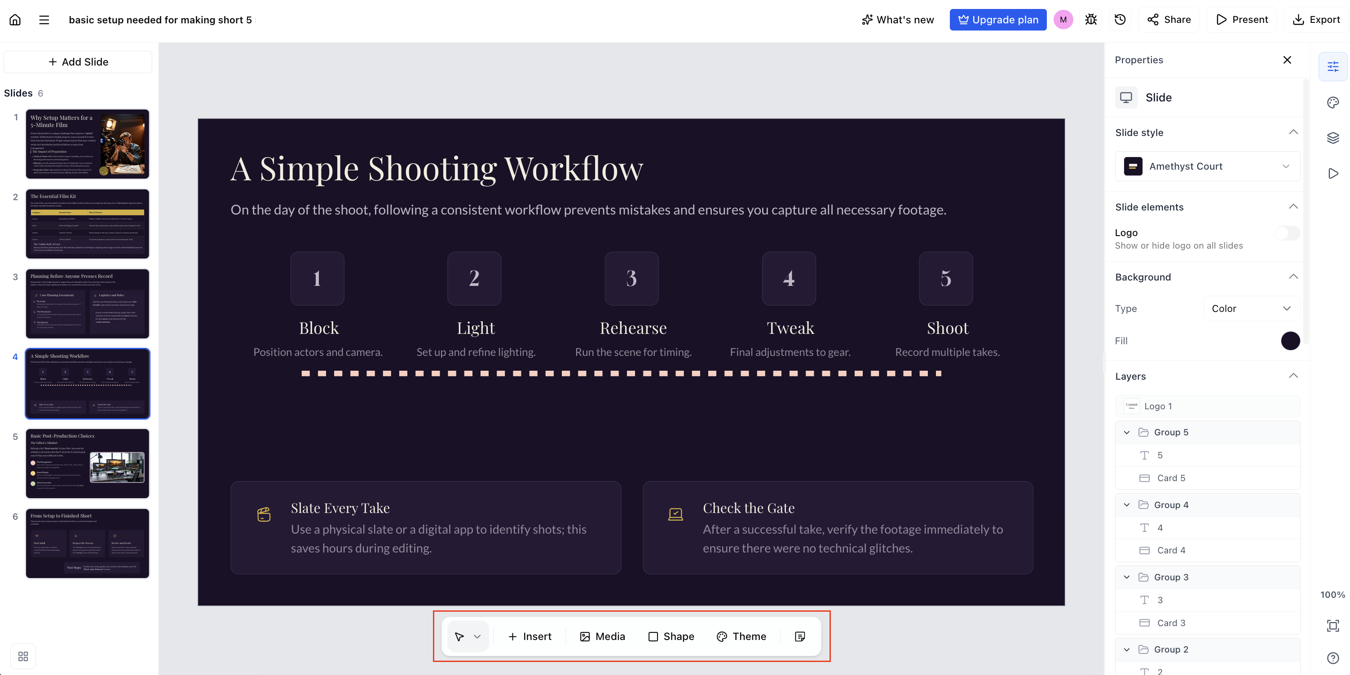The image size is (1350, 675).
Task: Switch to grid view of slides
Action: (23, 656)
